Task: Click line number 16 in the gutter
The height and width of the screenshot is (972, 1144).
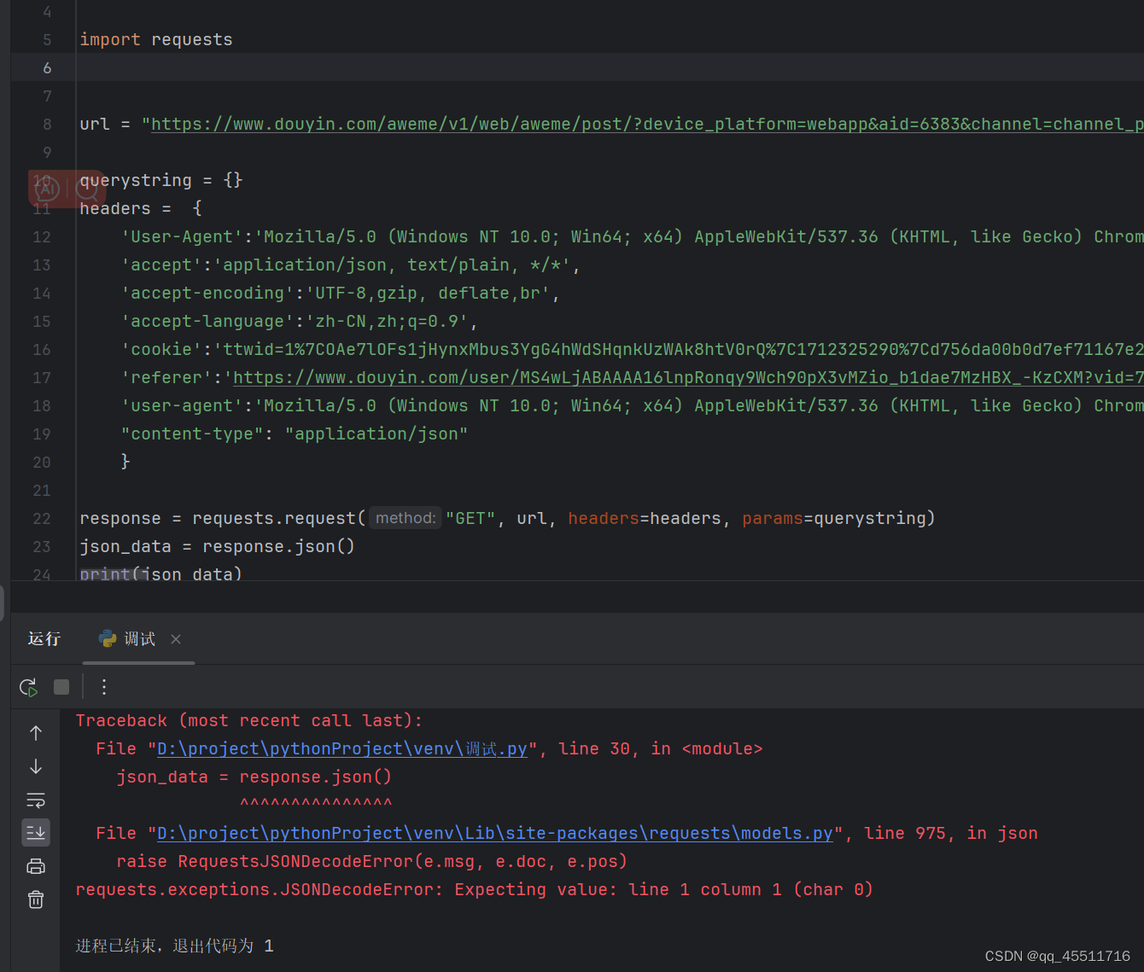Action: (41, 349)
